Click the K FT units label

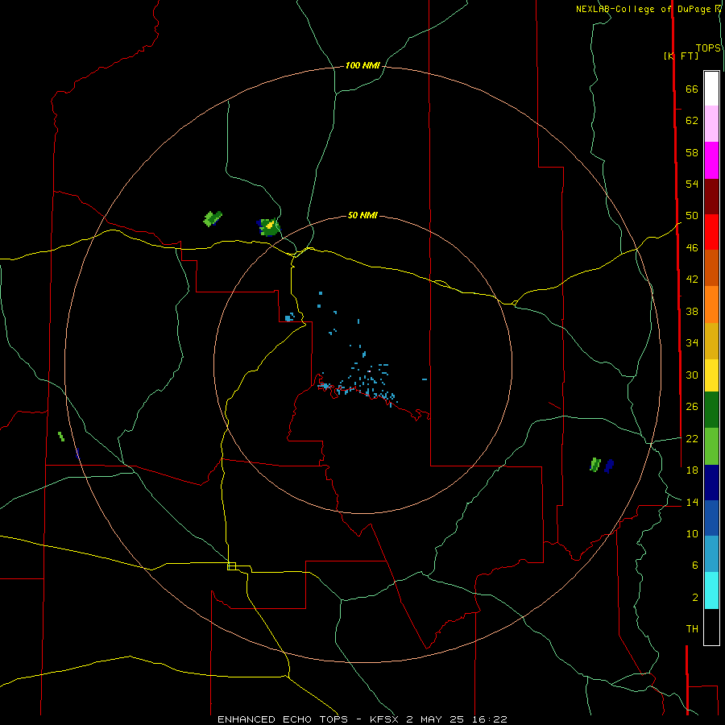pyautogui.click(x=681, y=56)
